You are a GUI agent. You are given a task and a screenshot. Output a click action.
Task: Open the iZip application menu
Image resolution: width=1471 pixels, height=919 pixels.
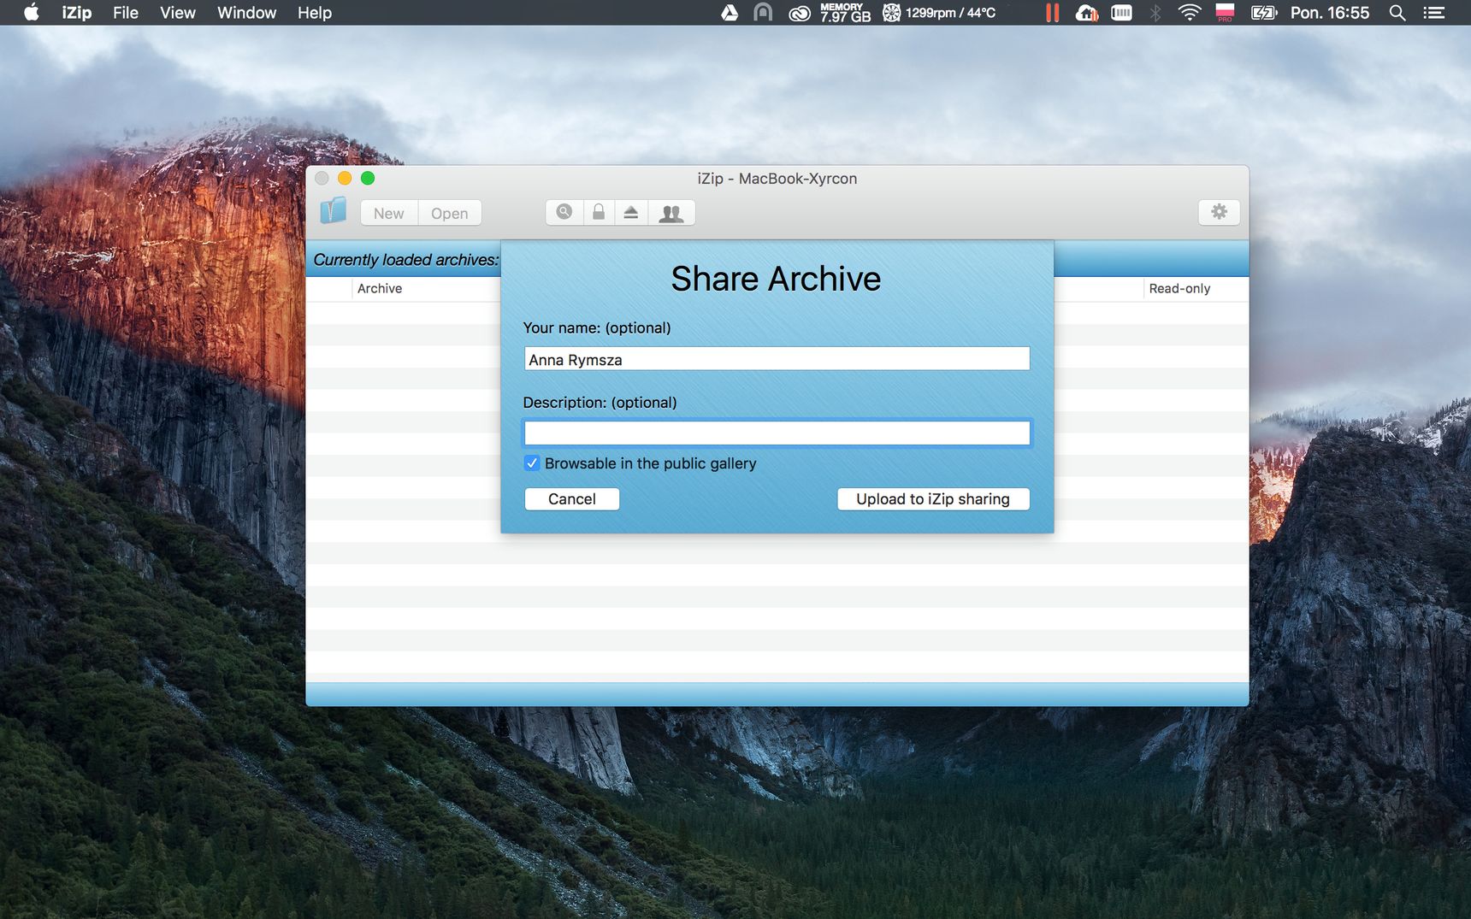click(x=76, y=13)
